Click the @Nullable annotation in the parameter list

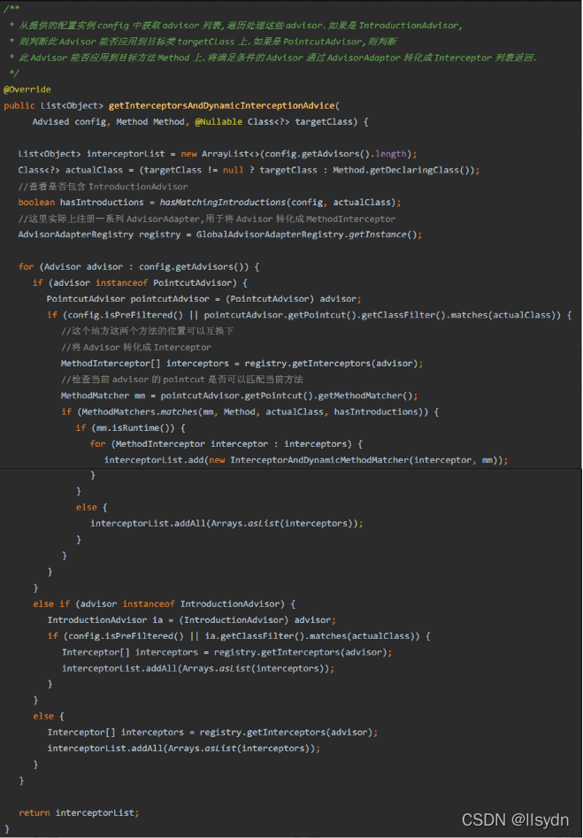pyautogui.click(x=219, y=122)
